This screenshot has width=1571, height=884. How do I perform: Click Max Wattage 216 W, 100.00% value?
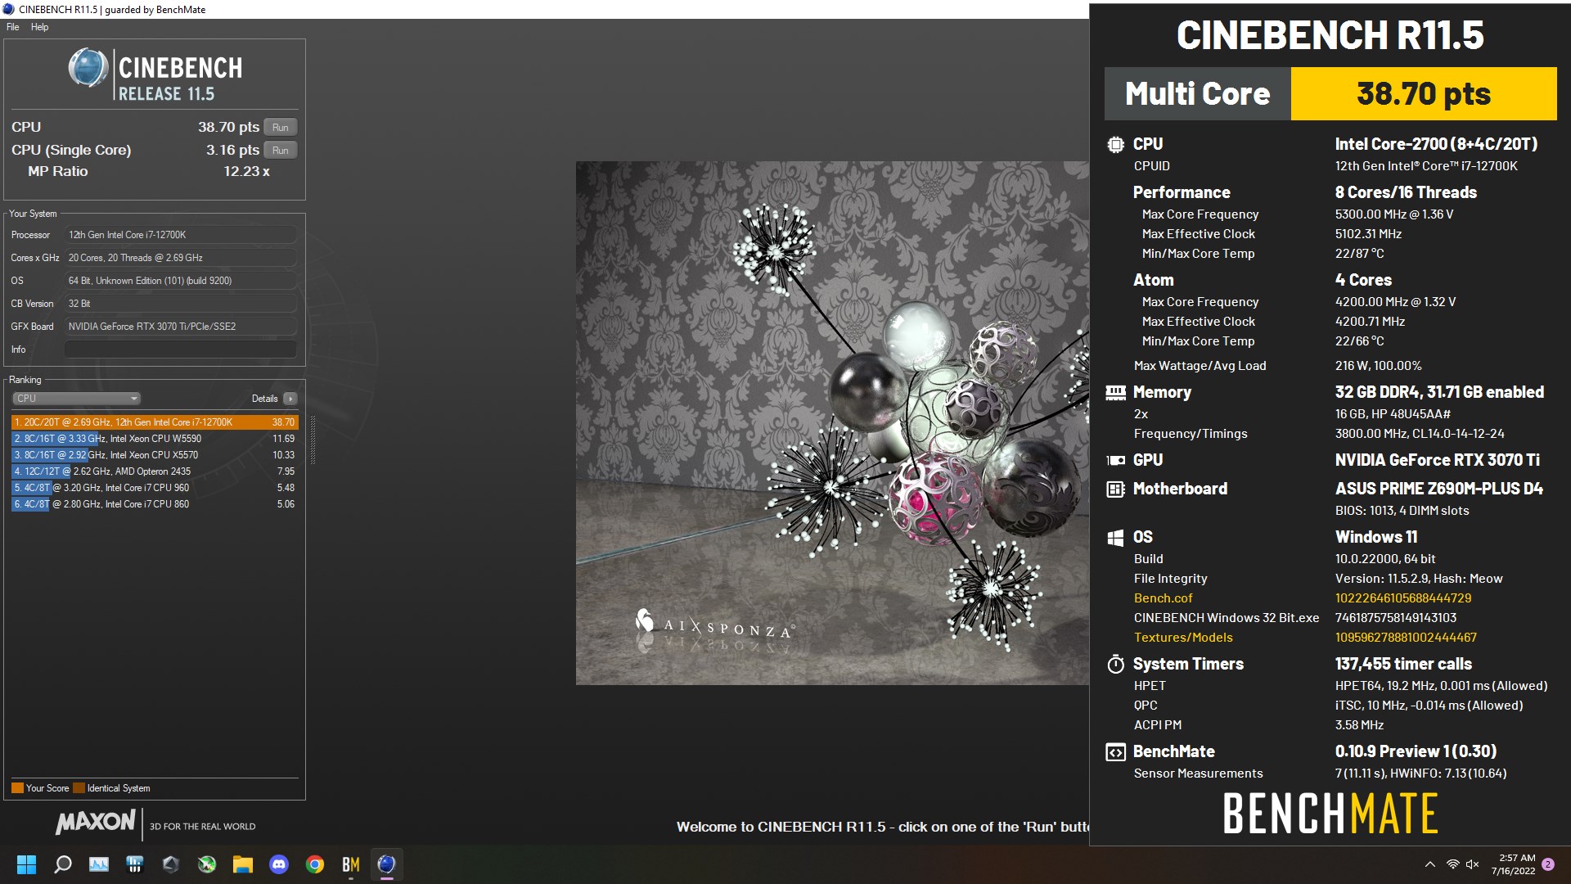pyautogui.click(x=1378, y=366)
